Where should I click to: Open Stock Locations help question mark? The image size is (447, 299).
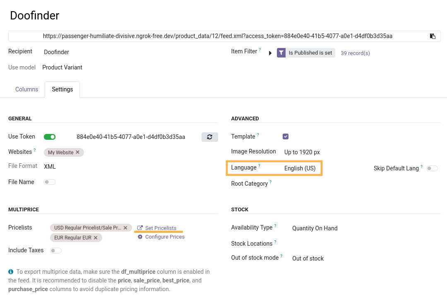[275, 242]
